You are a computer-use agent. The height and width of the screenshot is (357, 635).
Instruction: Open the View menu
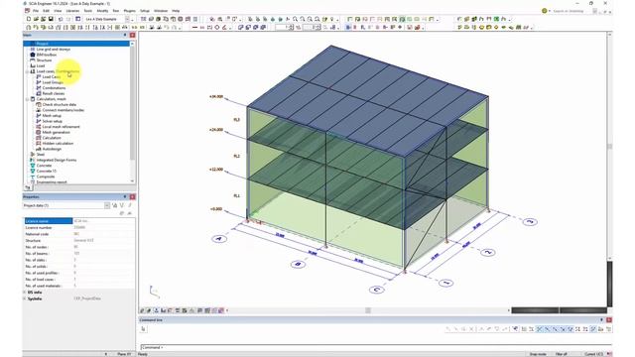click(58, 11)
